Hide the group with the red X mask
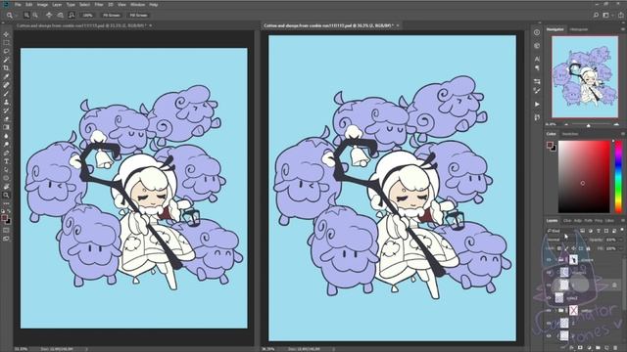This screenshot has height=352, width=627. (550, 311)
